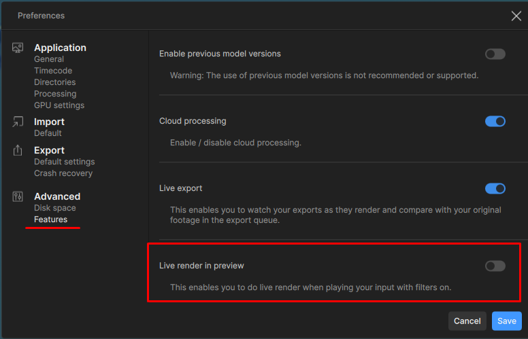The image size is (528, 339).
Task: Click the Import section icon
Action: coord(18,122)
